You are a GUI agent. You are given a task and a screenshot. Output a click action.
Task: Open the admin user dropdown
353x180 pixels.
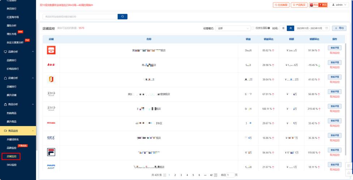click(x=339, y=5)
